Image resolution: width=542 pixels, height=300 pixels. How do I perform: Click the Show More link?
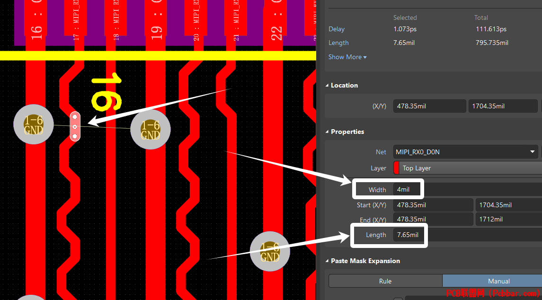click(x=347, y=57)
